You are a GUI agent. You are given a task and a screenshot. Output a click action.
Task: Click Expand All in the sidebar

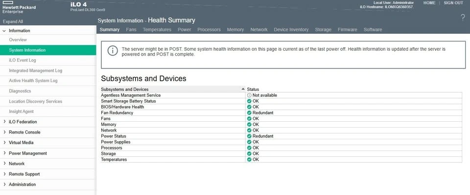13,22
